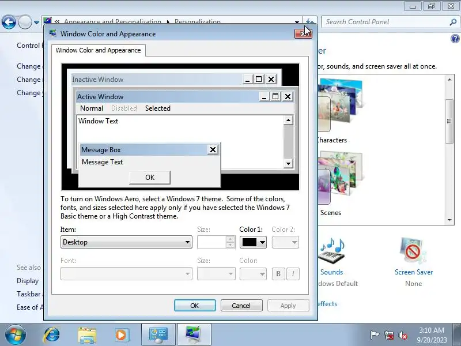Open the font Color dropdown
Image resolution: width=461 pixels, height=346 pixels.
pyautogui.click(x=253, y=273)
